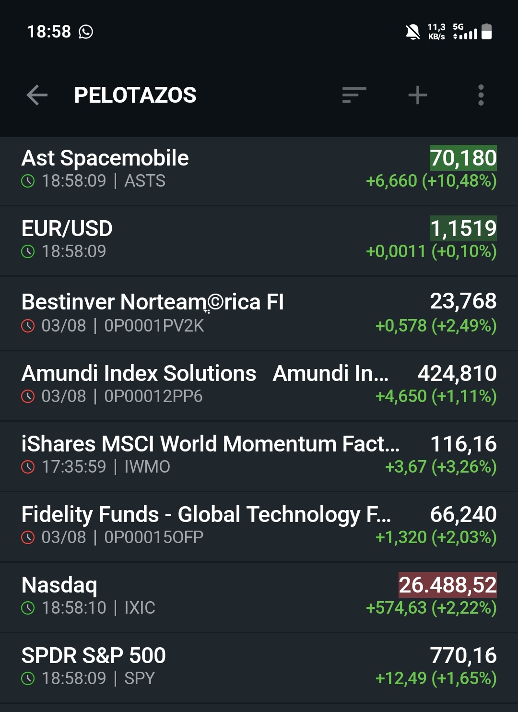The height and width of the screenshot is (712, 518).
Task: Tap the PELOTAZOS watchlist title
Action: tap(135, 95)
